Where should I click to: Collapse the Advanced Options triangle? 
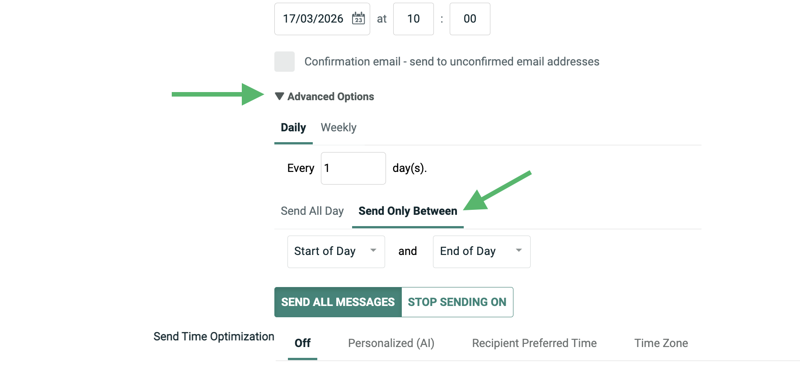click(279, 96)
